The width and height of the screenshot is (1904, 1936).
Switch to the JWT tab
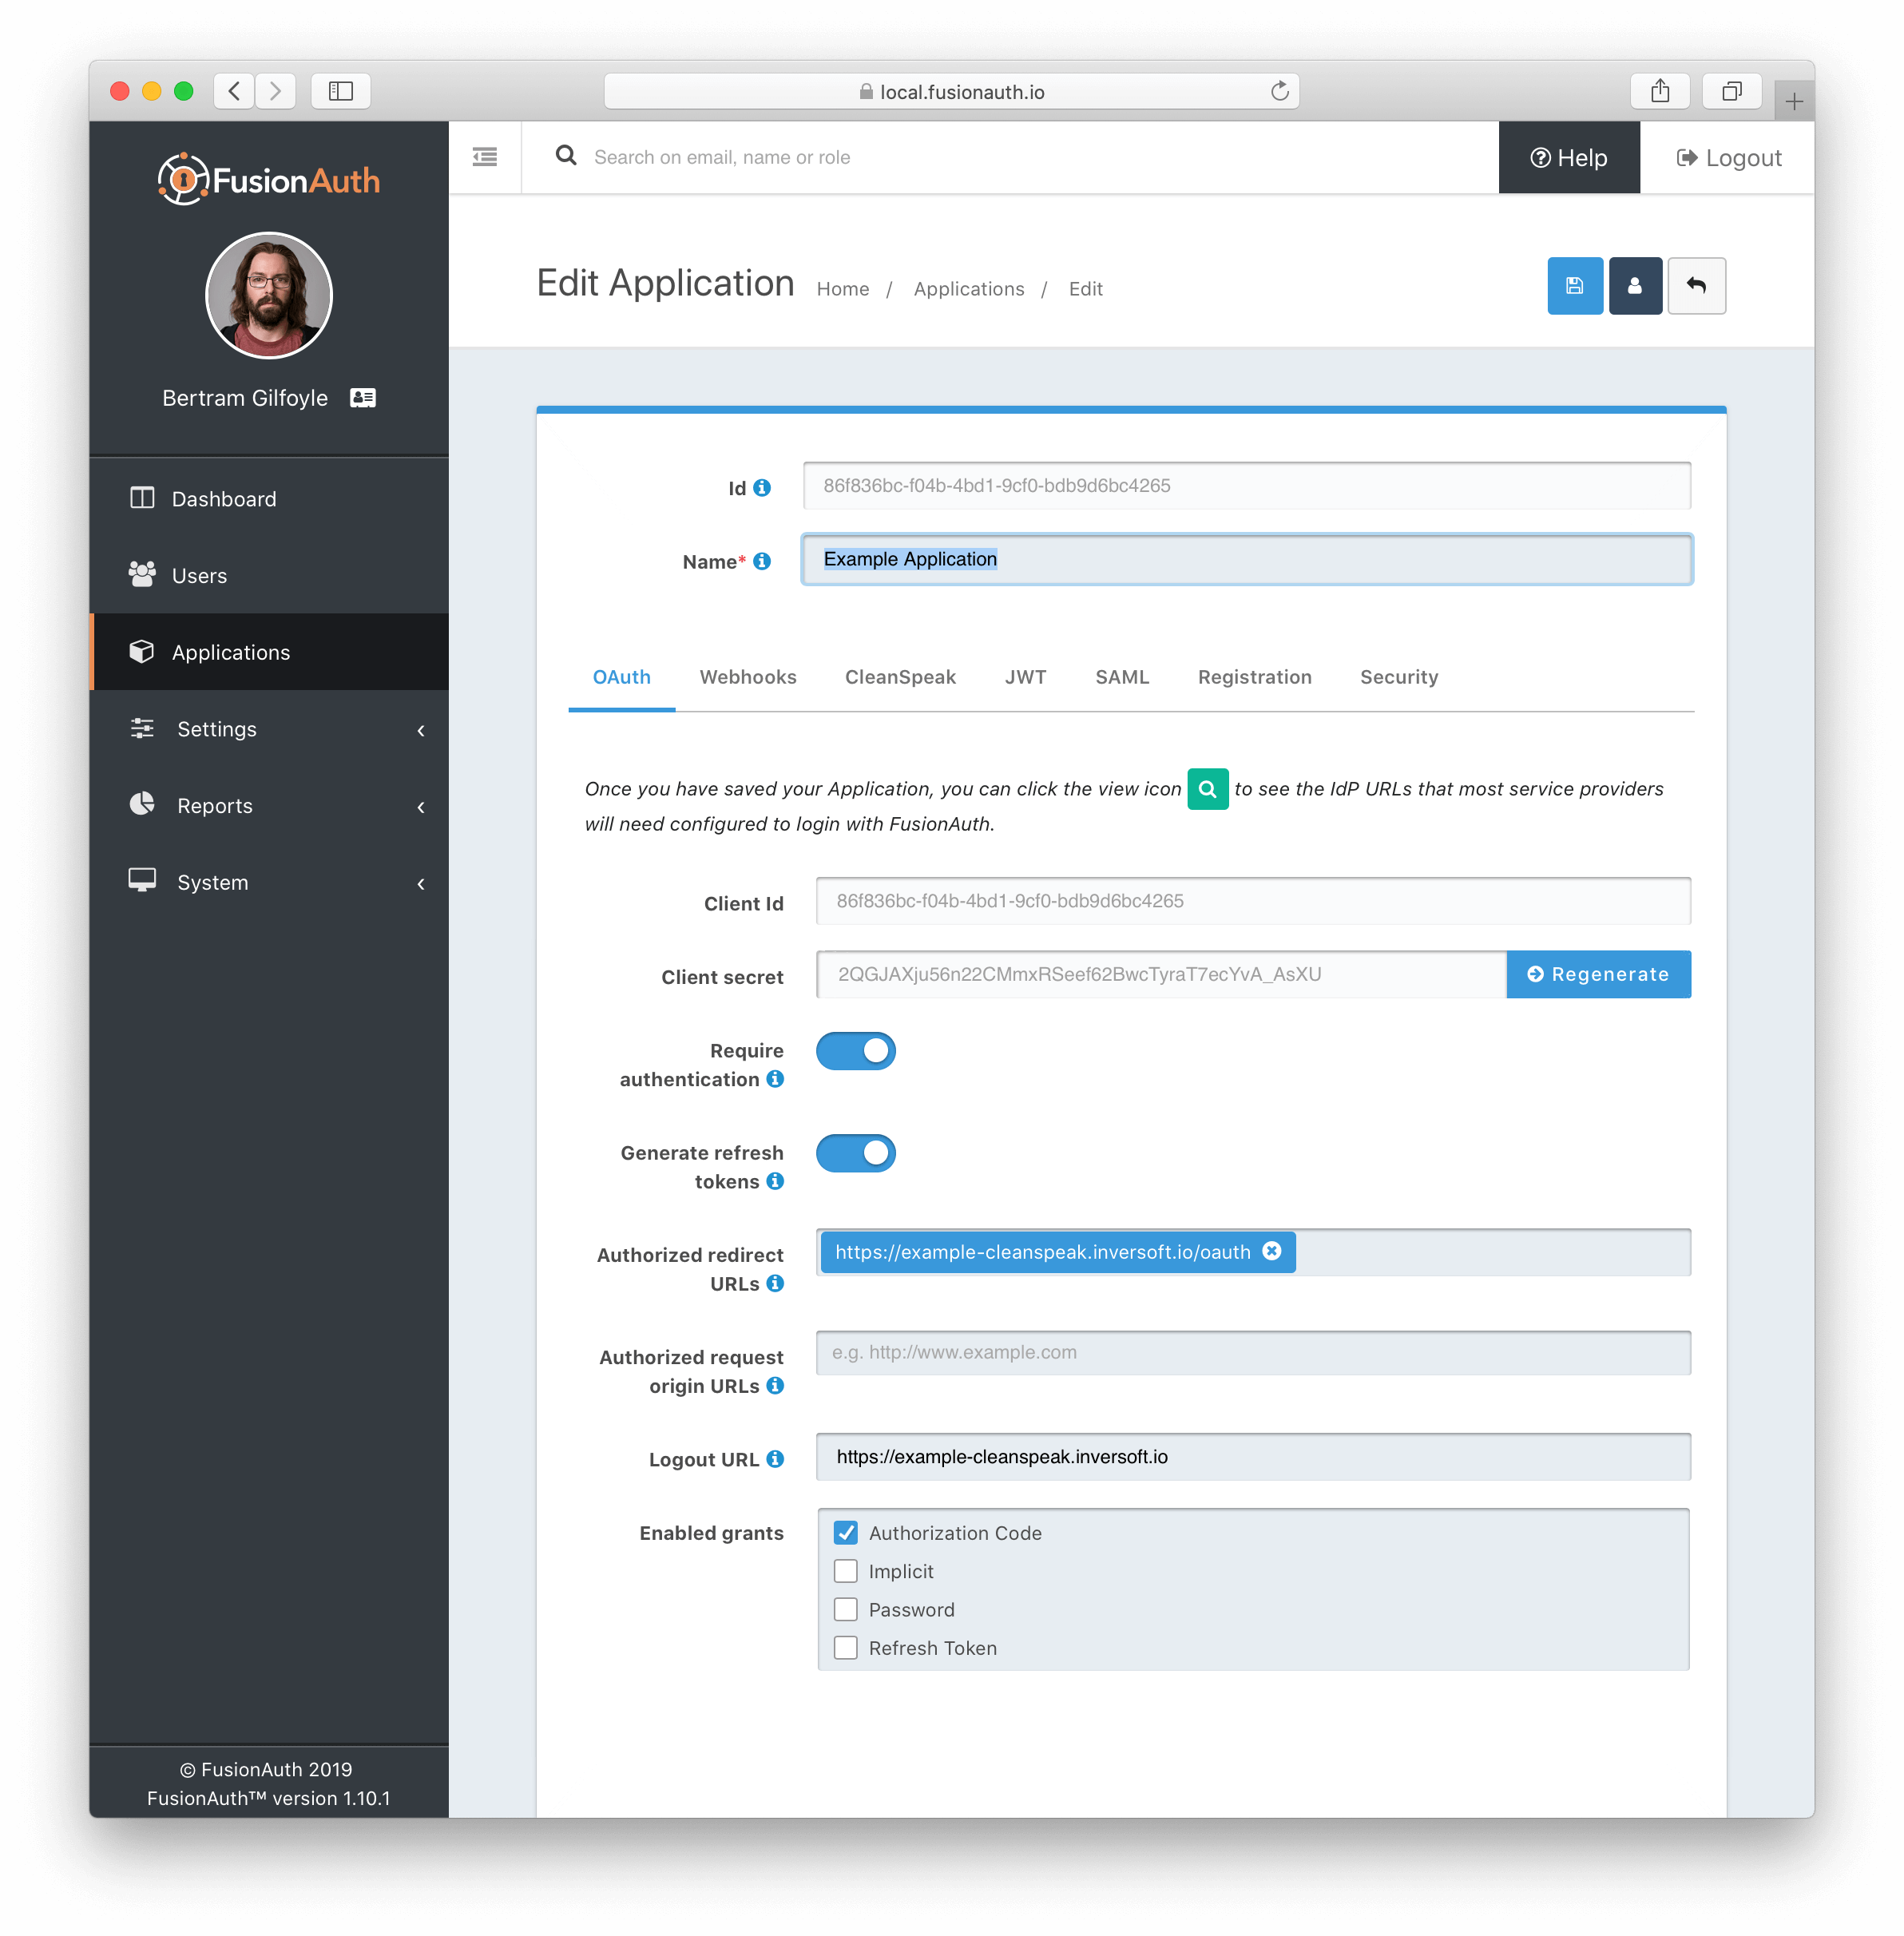click(x=1025, y=677)
